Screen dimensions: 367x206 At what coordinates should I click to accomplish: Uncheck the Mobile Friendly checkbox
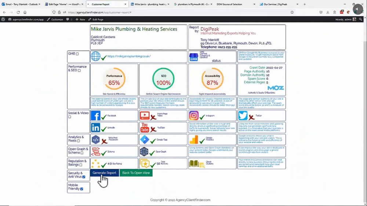(81, 189)
